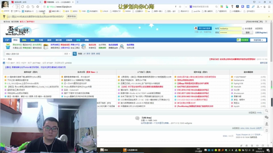Go to browser home page icon
The height and width of the screenshot is (153, 273).
click(x=28, y=6)
